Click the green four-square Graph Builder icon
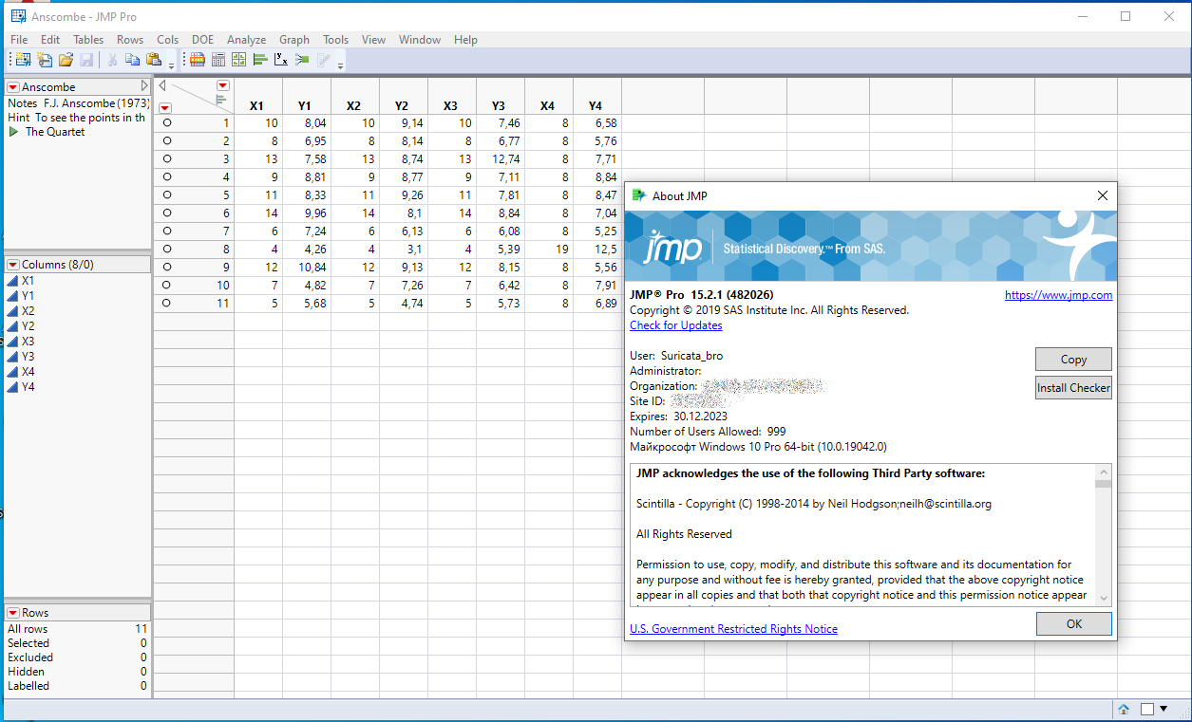 coord(239,60)
